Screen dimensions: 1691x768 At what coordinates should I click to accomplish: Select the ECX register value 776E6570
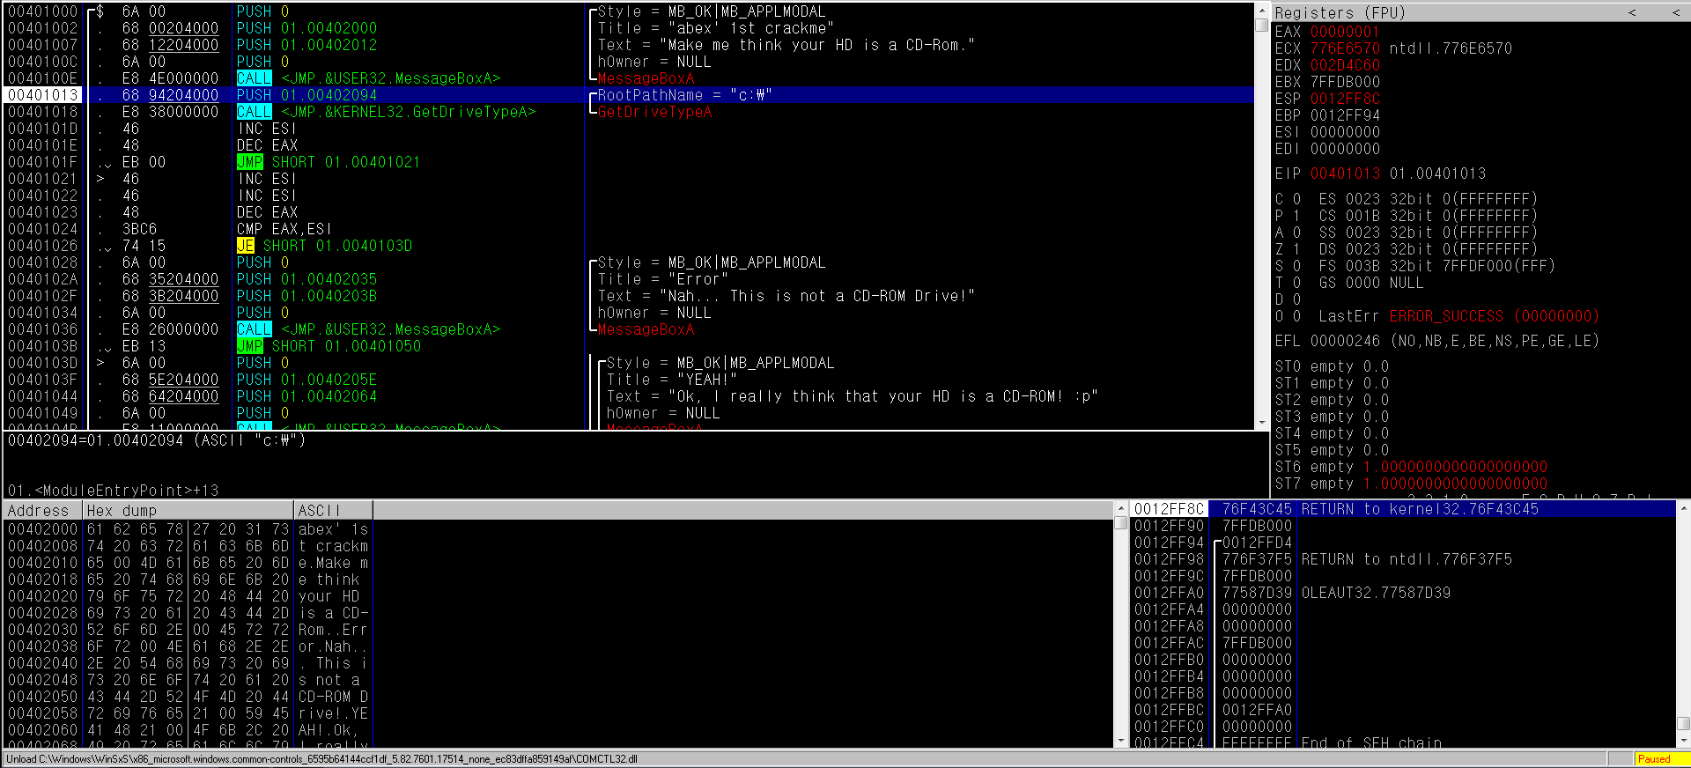click(x=1345, y=48)
